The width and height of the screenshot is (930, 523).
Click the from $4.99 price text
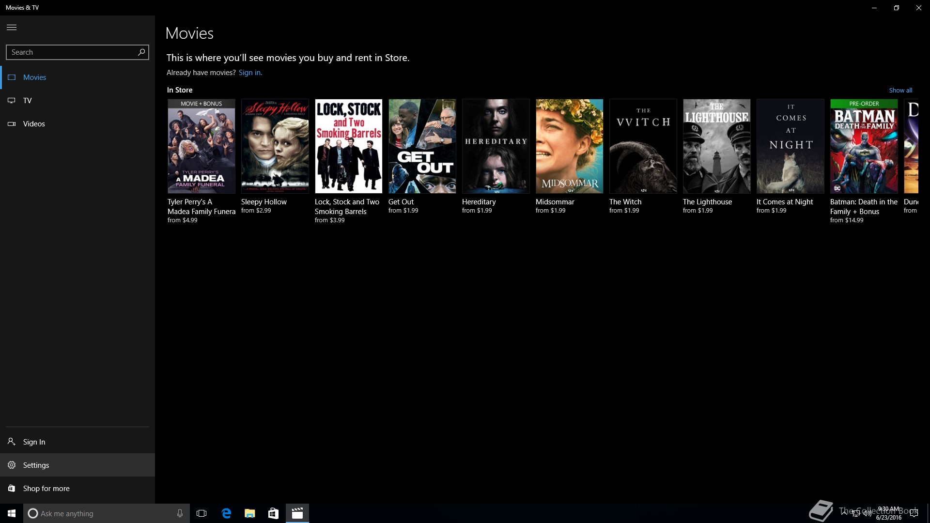(183, 220)
